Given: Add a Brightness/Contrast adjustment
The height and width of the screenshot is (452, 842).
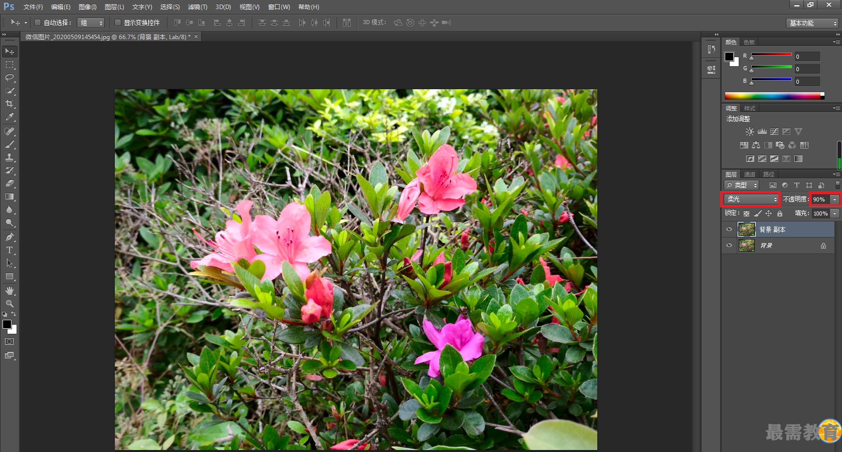Looking at the screenshot, I should pyautogui.click(x=749, y=131).
